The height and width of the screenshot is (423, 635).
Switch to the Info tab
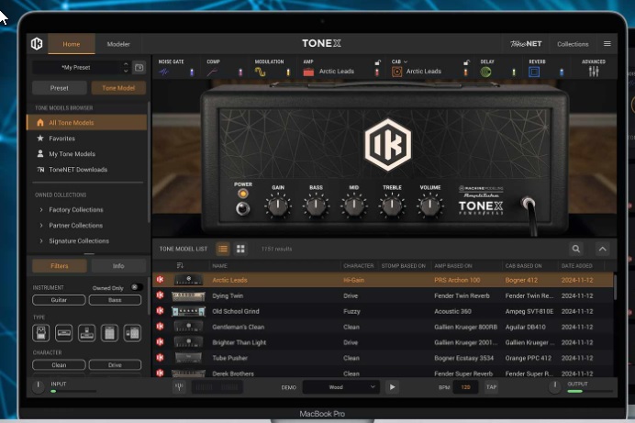[x=118, y=266]
